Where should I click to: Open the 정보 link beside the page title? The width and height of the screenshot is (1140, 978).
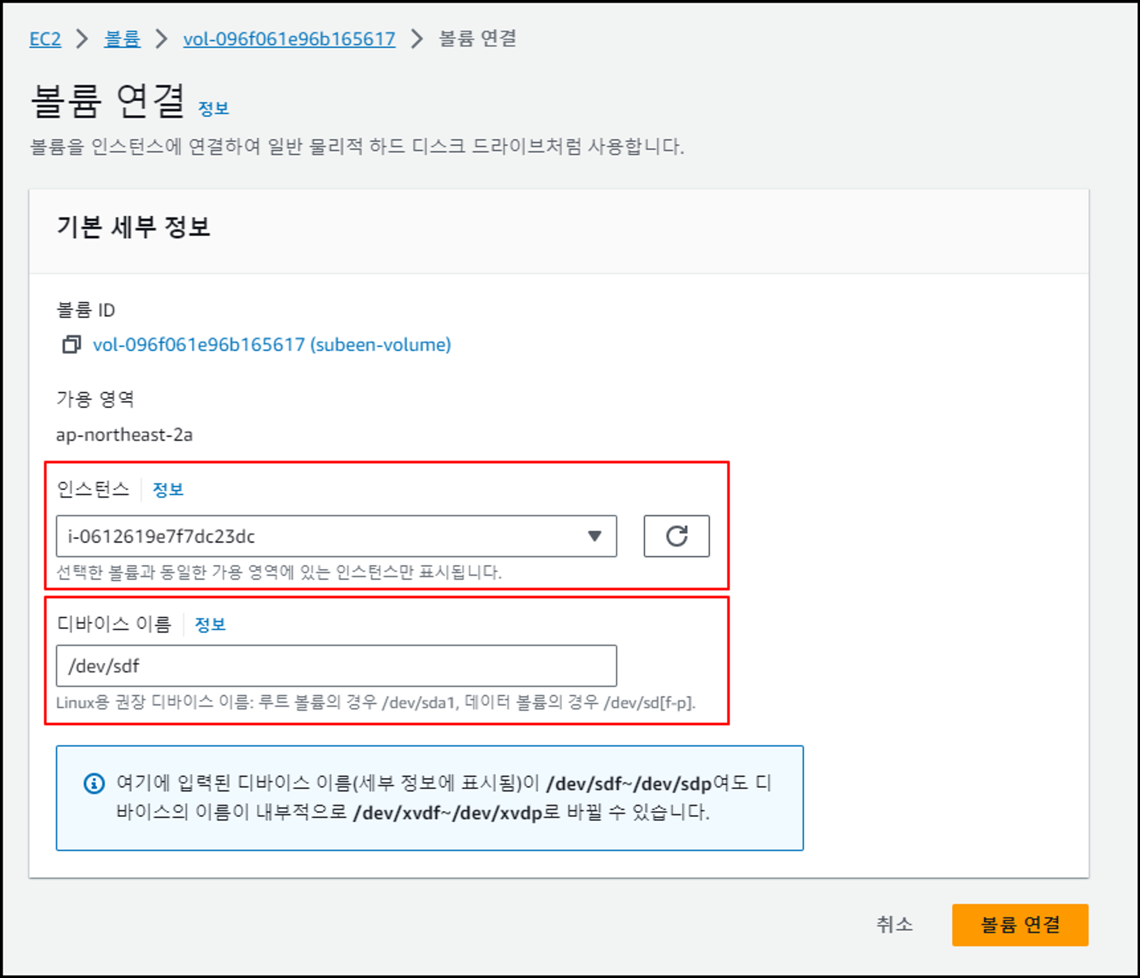click(213, 108)
